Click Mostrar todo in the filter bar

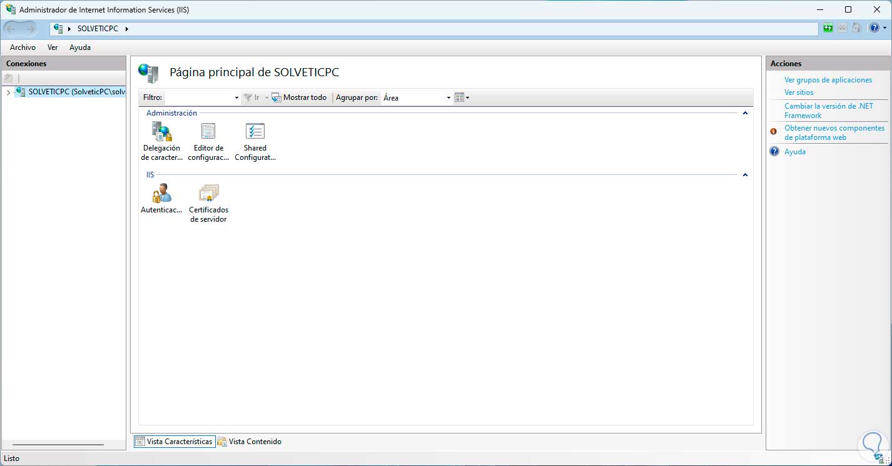[x=299, y=97]
